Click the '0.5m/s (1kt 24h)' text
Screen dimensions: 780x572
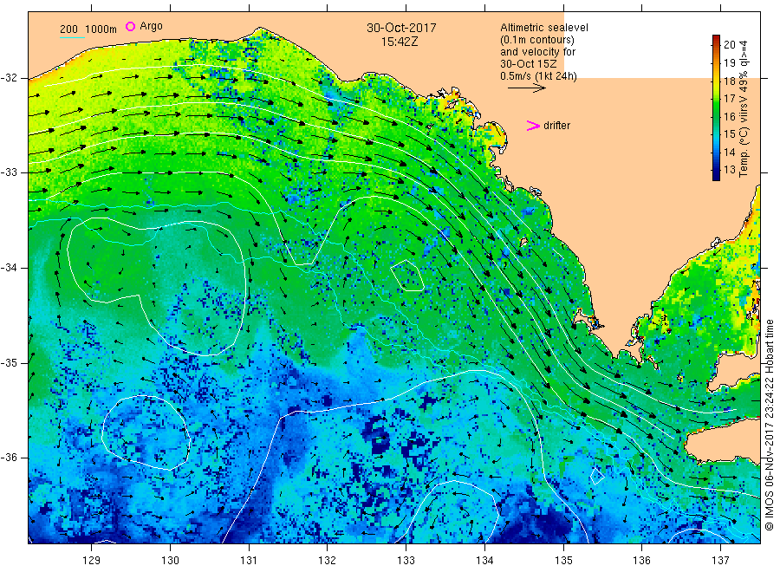tap(539, 76)
